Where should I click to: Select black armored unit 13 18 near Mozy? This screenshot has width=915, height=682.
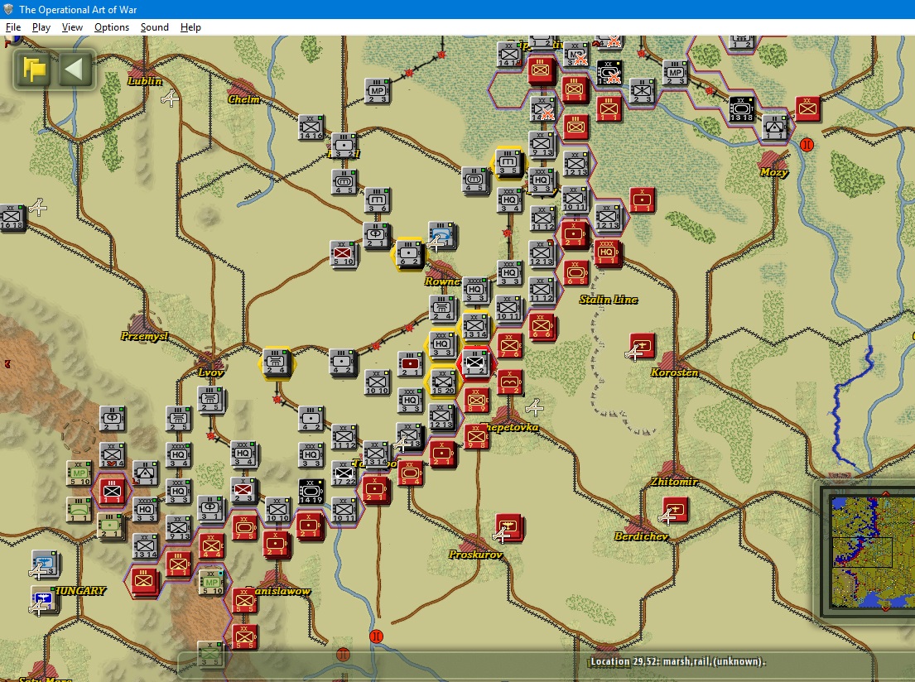point(742,109)
